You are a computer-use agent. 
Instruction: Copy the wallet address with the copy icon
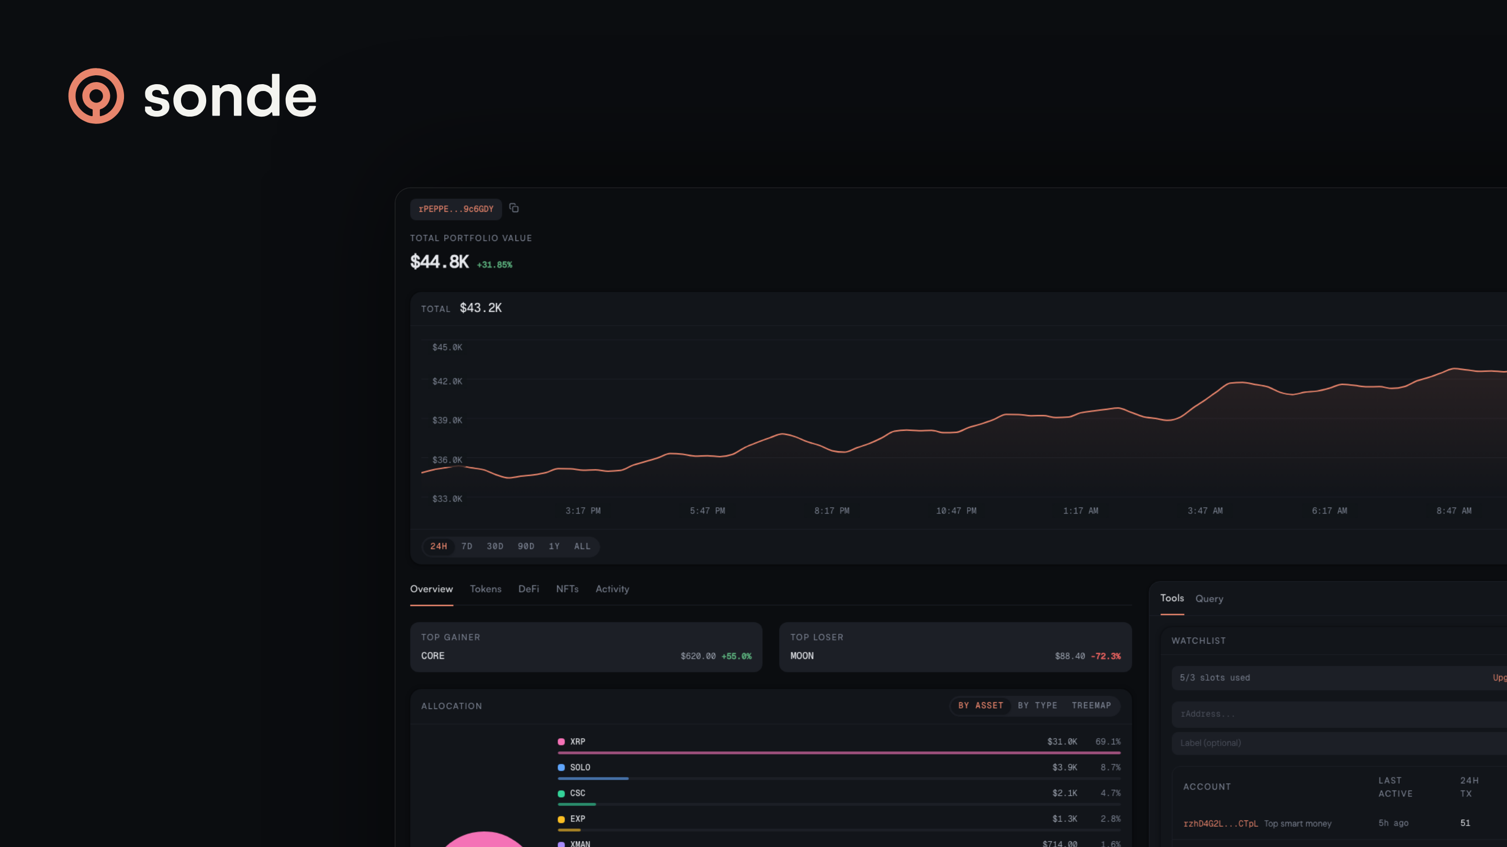point(514,208)
